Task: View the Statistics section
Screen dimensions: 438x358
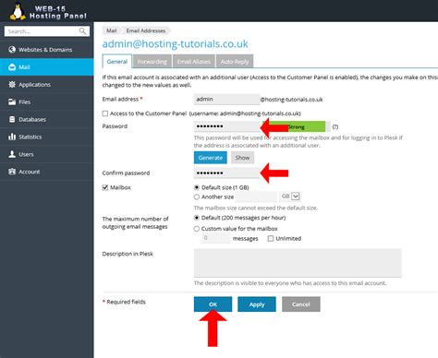Action: (47, 137)
